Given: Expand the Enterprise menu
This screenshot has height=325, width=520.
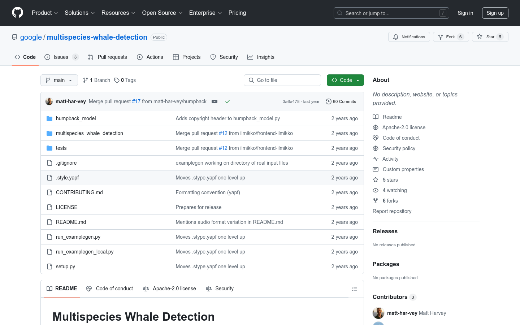Looking at the screenshot, I should [205, 13].
